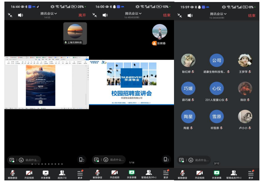The height and width of the screenshot is (184, 261).
Task: Expand 腾讯会议 title dropdown in middle meeting
Action: click(134, 14)
